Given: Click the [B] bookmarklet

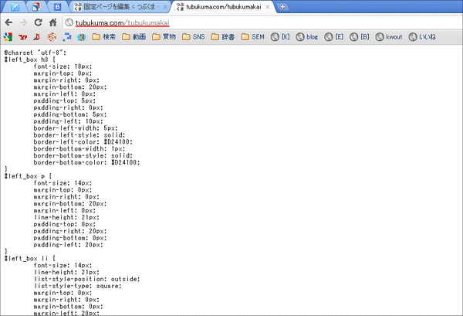Looking at the screenshot, I should click(360, 37).
